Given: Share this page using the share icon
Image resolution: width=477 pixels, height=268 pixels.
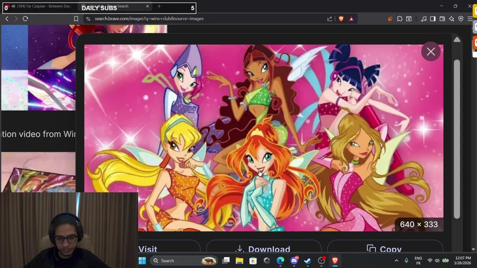Looking at the screenshot, I should pyautogui.click(x=330, y=19).
